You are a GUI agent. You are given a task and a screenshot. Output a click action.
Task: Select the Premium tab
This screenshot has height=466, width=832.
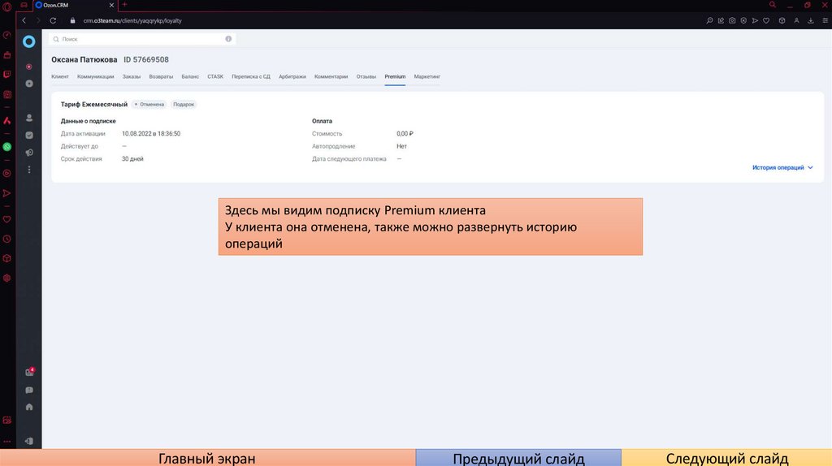[x=396, y=77]
